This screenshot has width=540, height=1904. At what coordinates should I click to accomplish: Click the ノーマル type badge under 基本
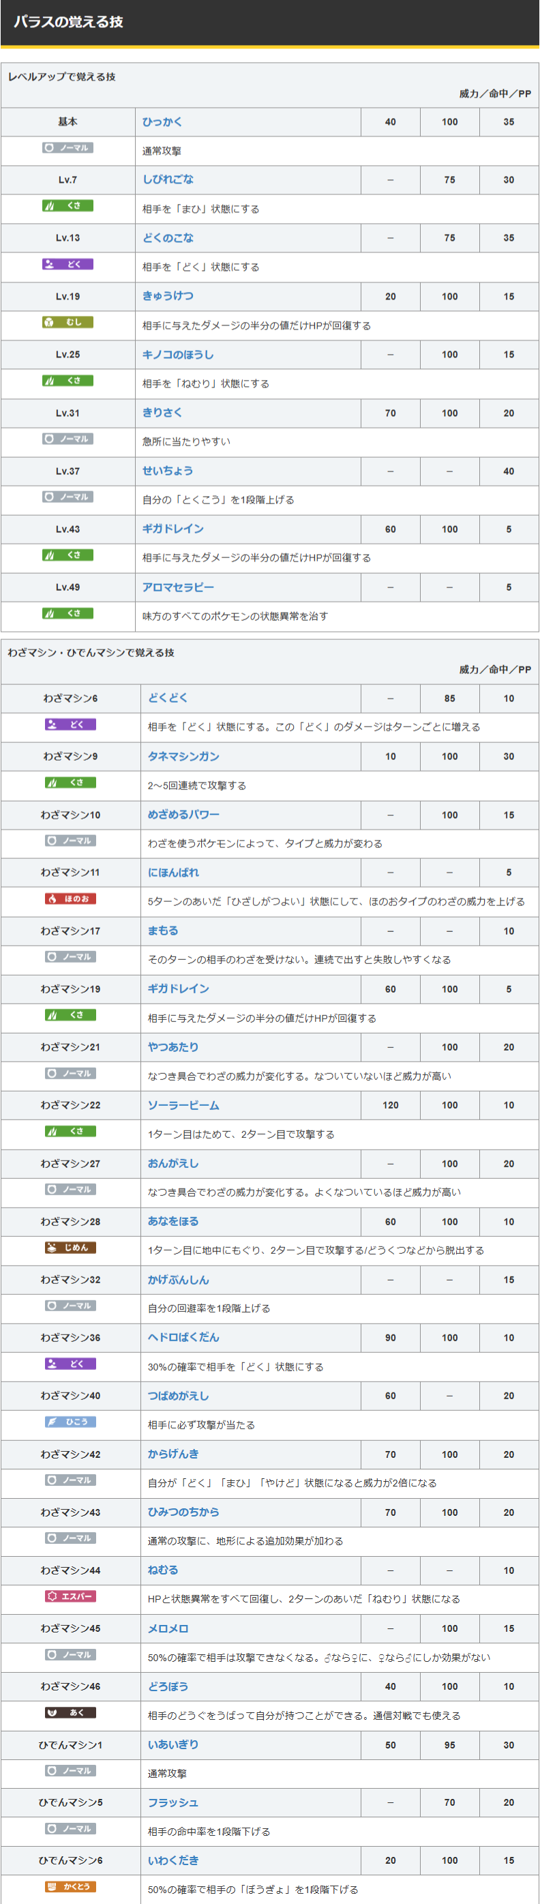click(x=67, y=148)
